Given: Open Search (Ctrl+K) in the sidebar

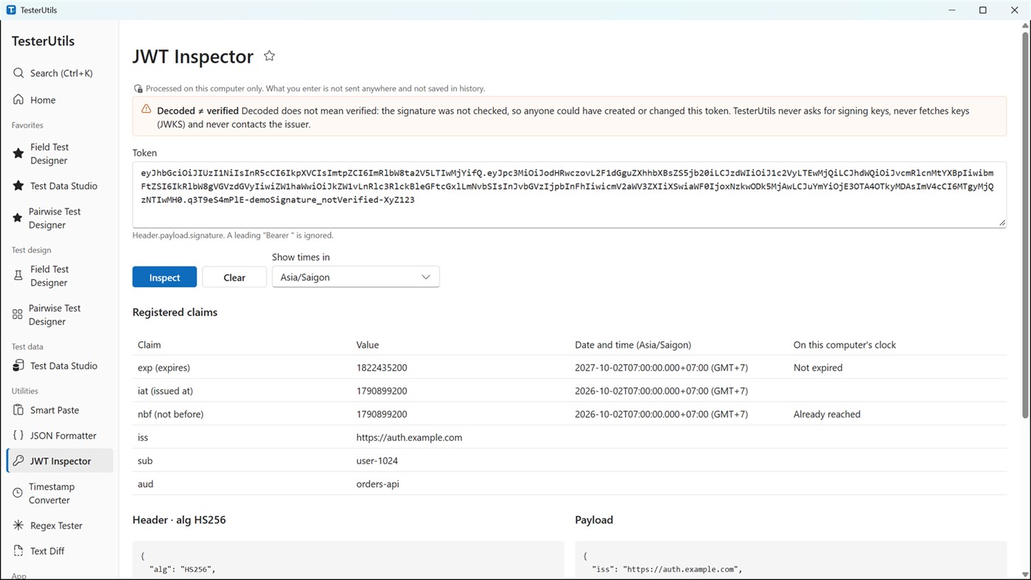Looking at the screenshot, I should pos(60,73).
